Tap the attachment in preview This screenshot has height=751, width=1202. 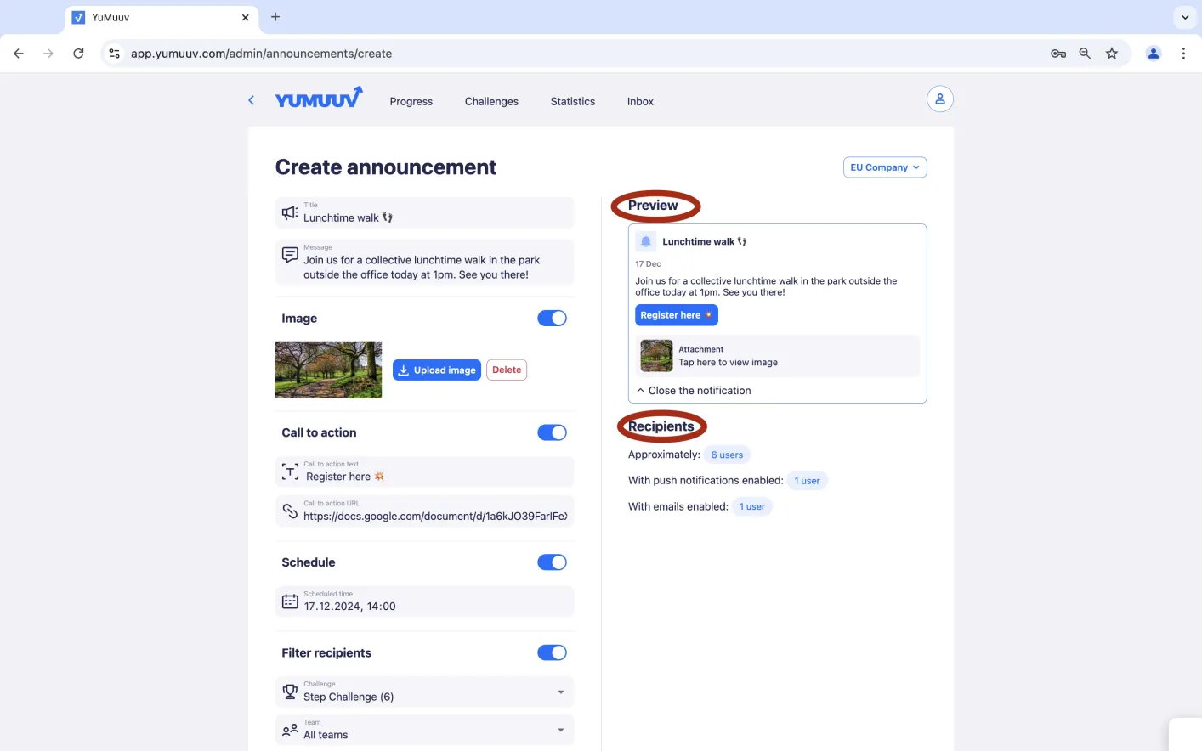[778, 356]
